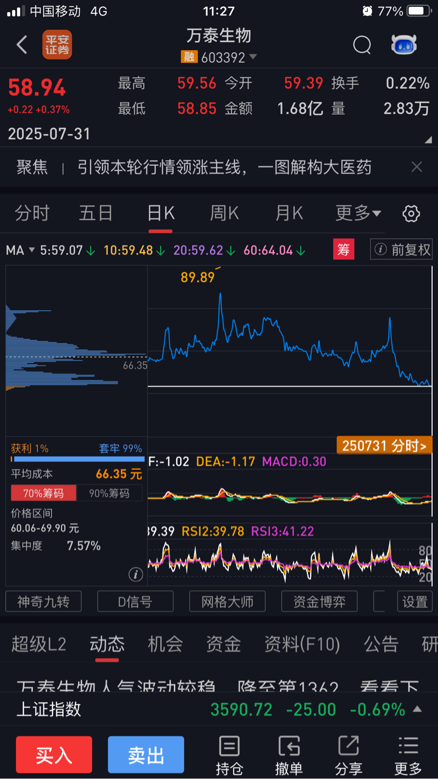438x779 pixels.
Task: Tap the 60:64.04 moving average value
Action: click(x=268, y=250)
